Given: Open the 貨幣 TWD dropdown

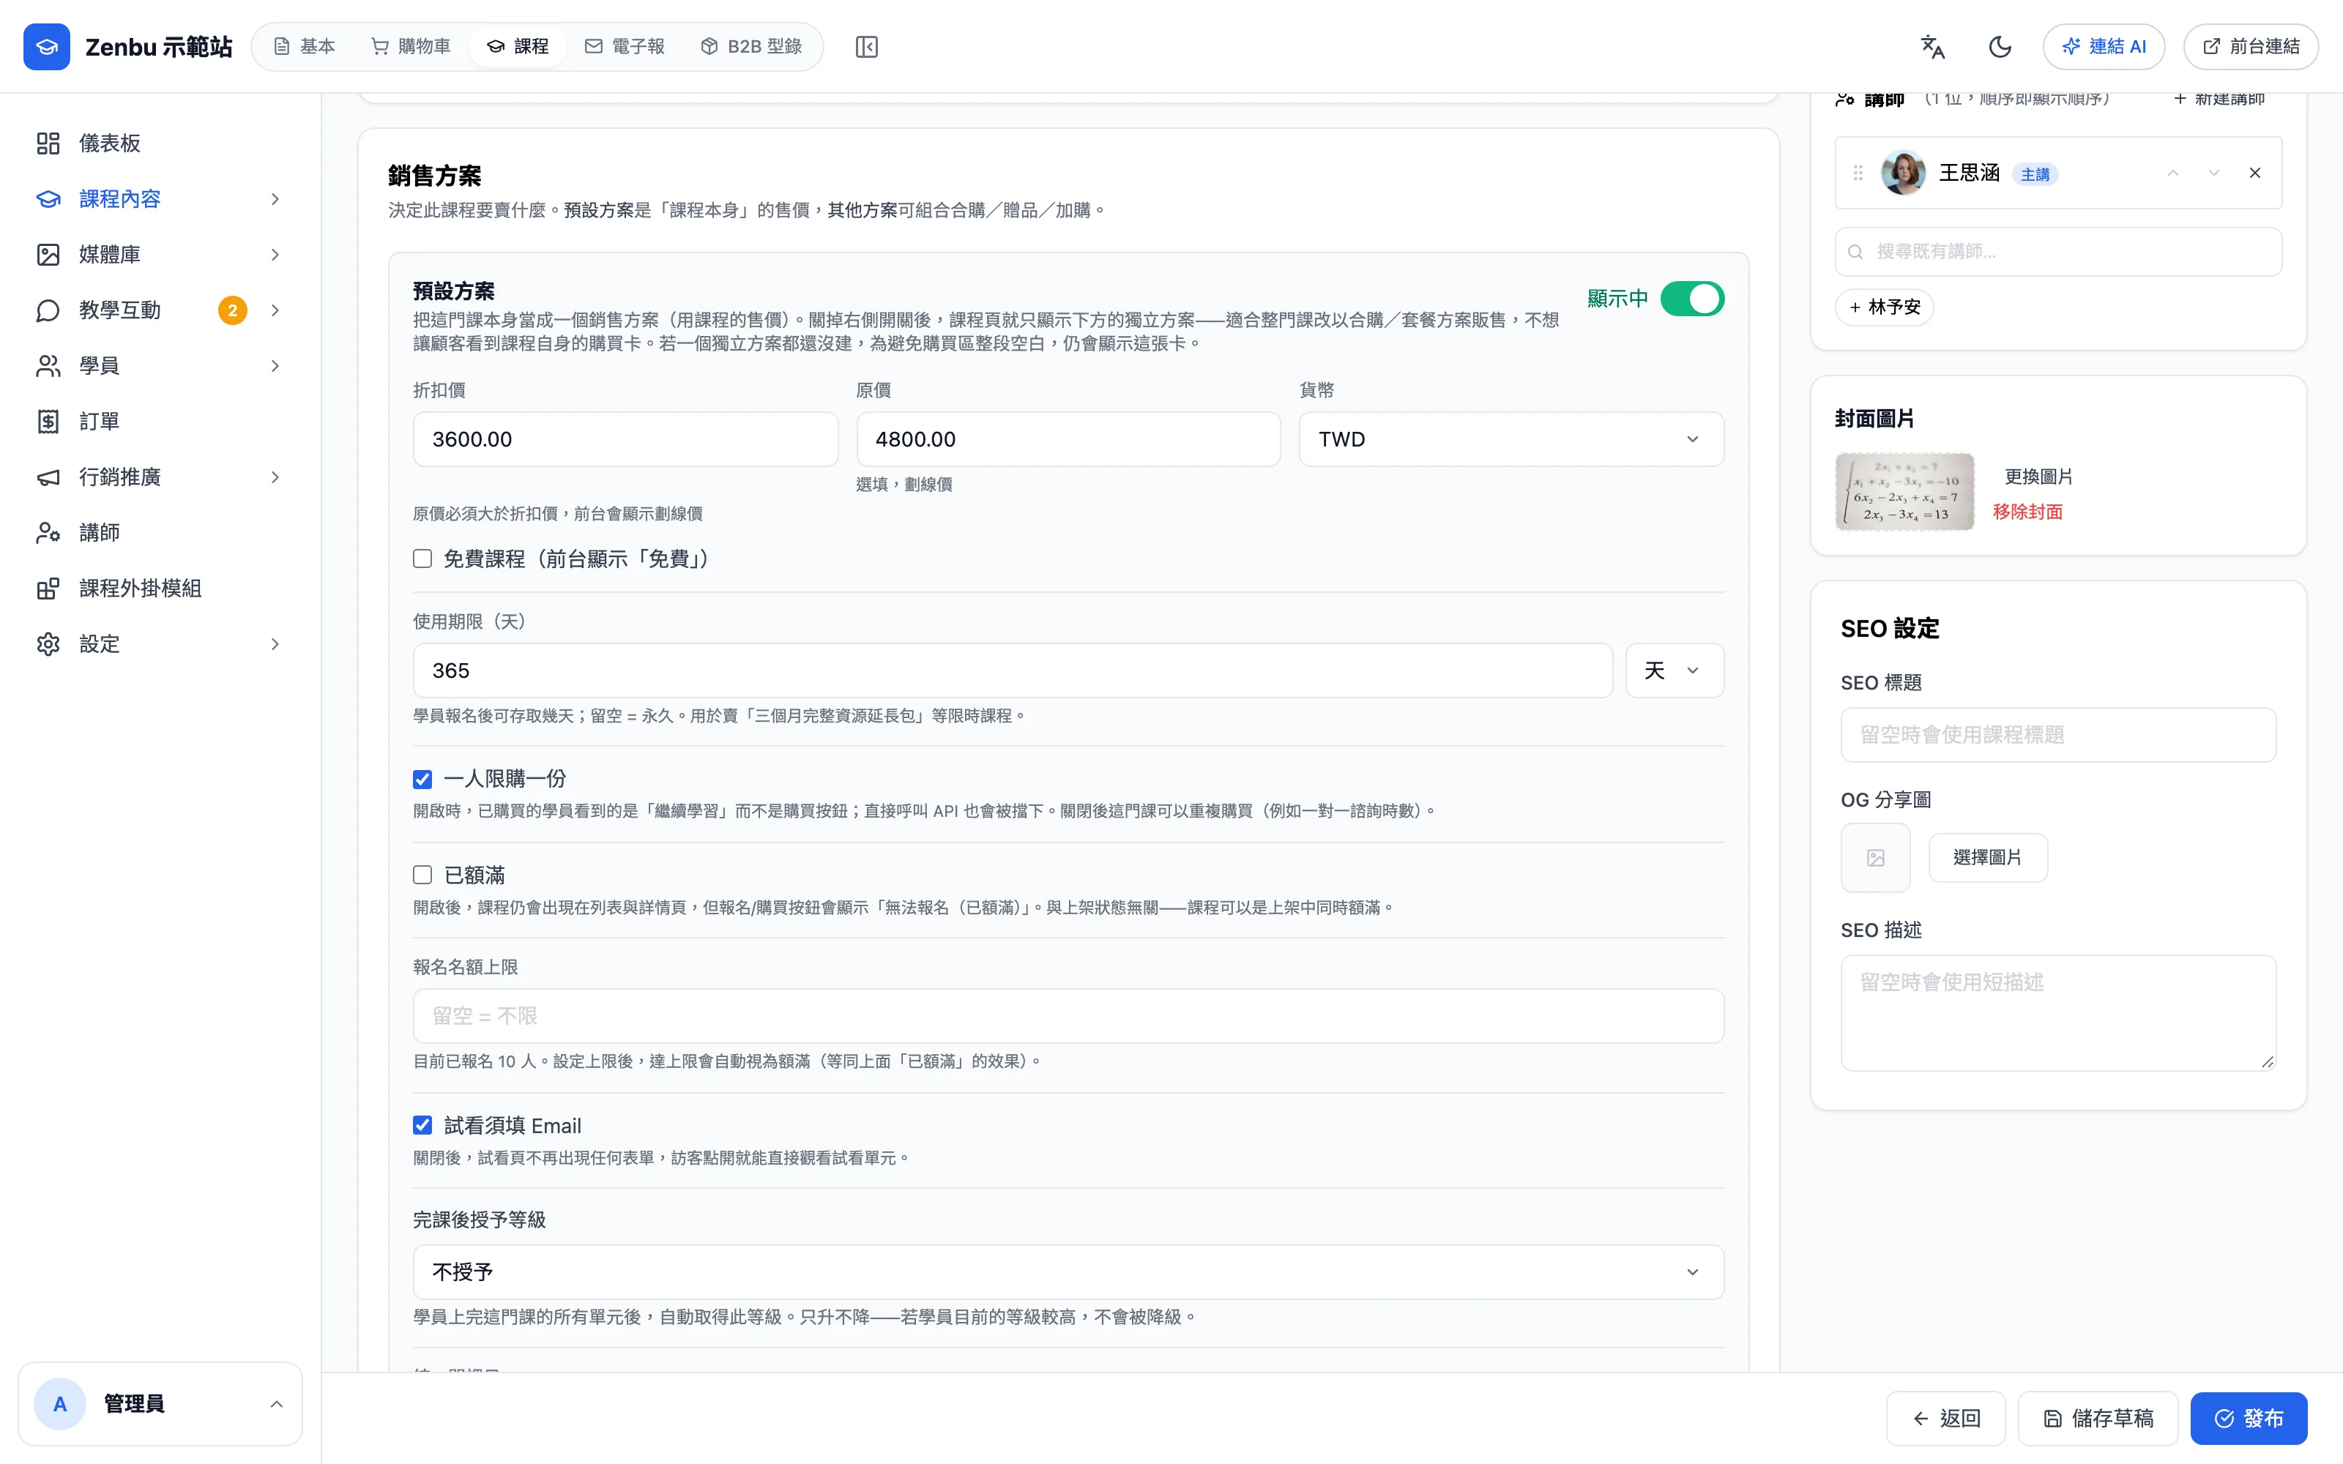Looking at the screenshot, I should click(x=1511, y=440).
